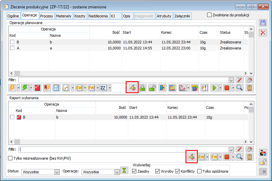272x181 pixels.
Task: Uncheck the Wyroby display option
Action: [x=157, y=171]
